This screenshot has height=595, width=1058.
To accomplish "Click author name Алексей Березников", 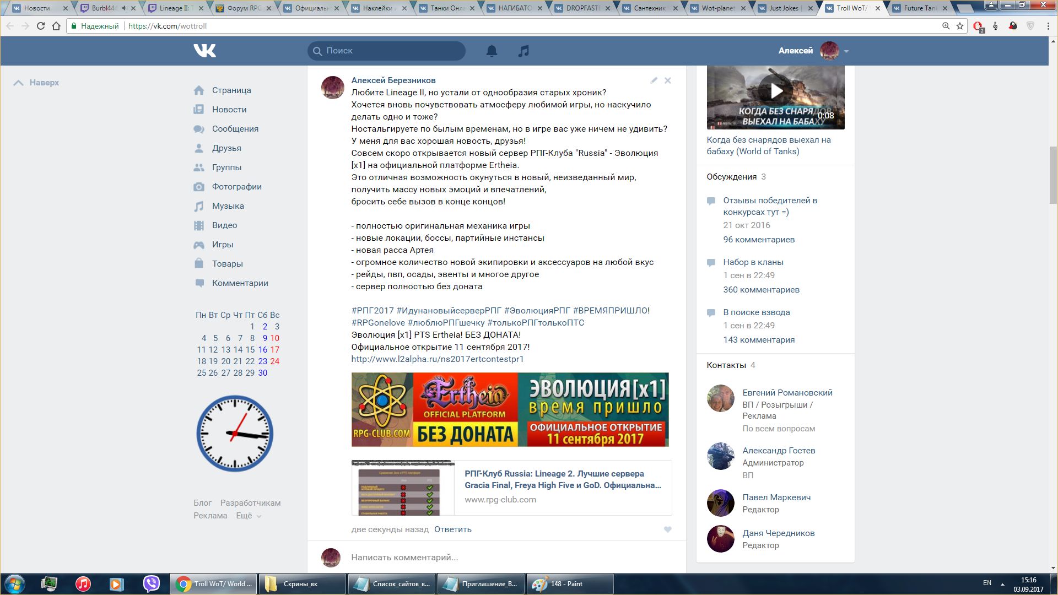I will [x=393, y=80].
